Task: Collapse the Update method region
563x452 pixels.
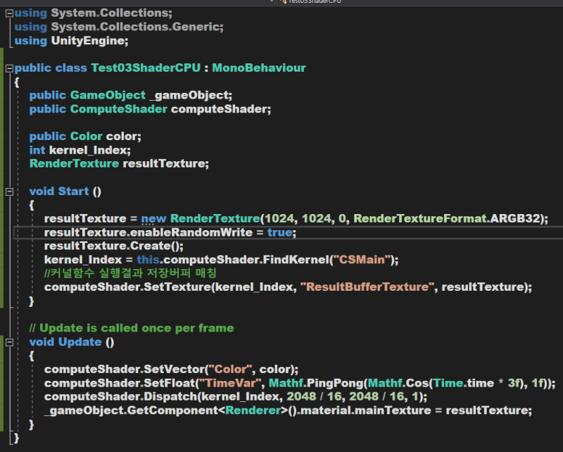Action: click(x=9, y=342)
